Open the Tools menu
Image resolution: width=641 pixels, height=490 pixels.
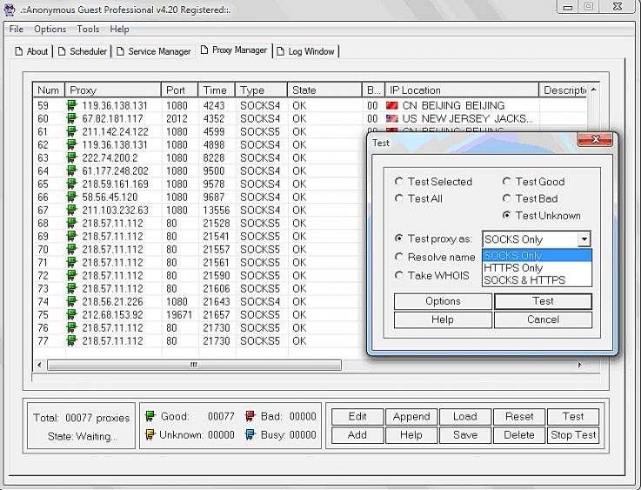(88, 29)
